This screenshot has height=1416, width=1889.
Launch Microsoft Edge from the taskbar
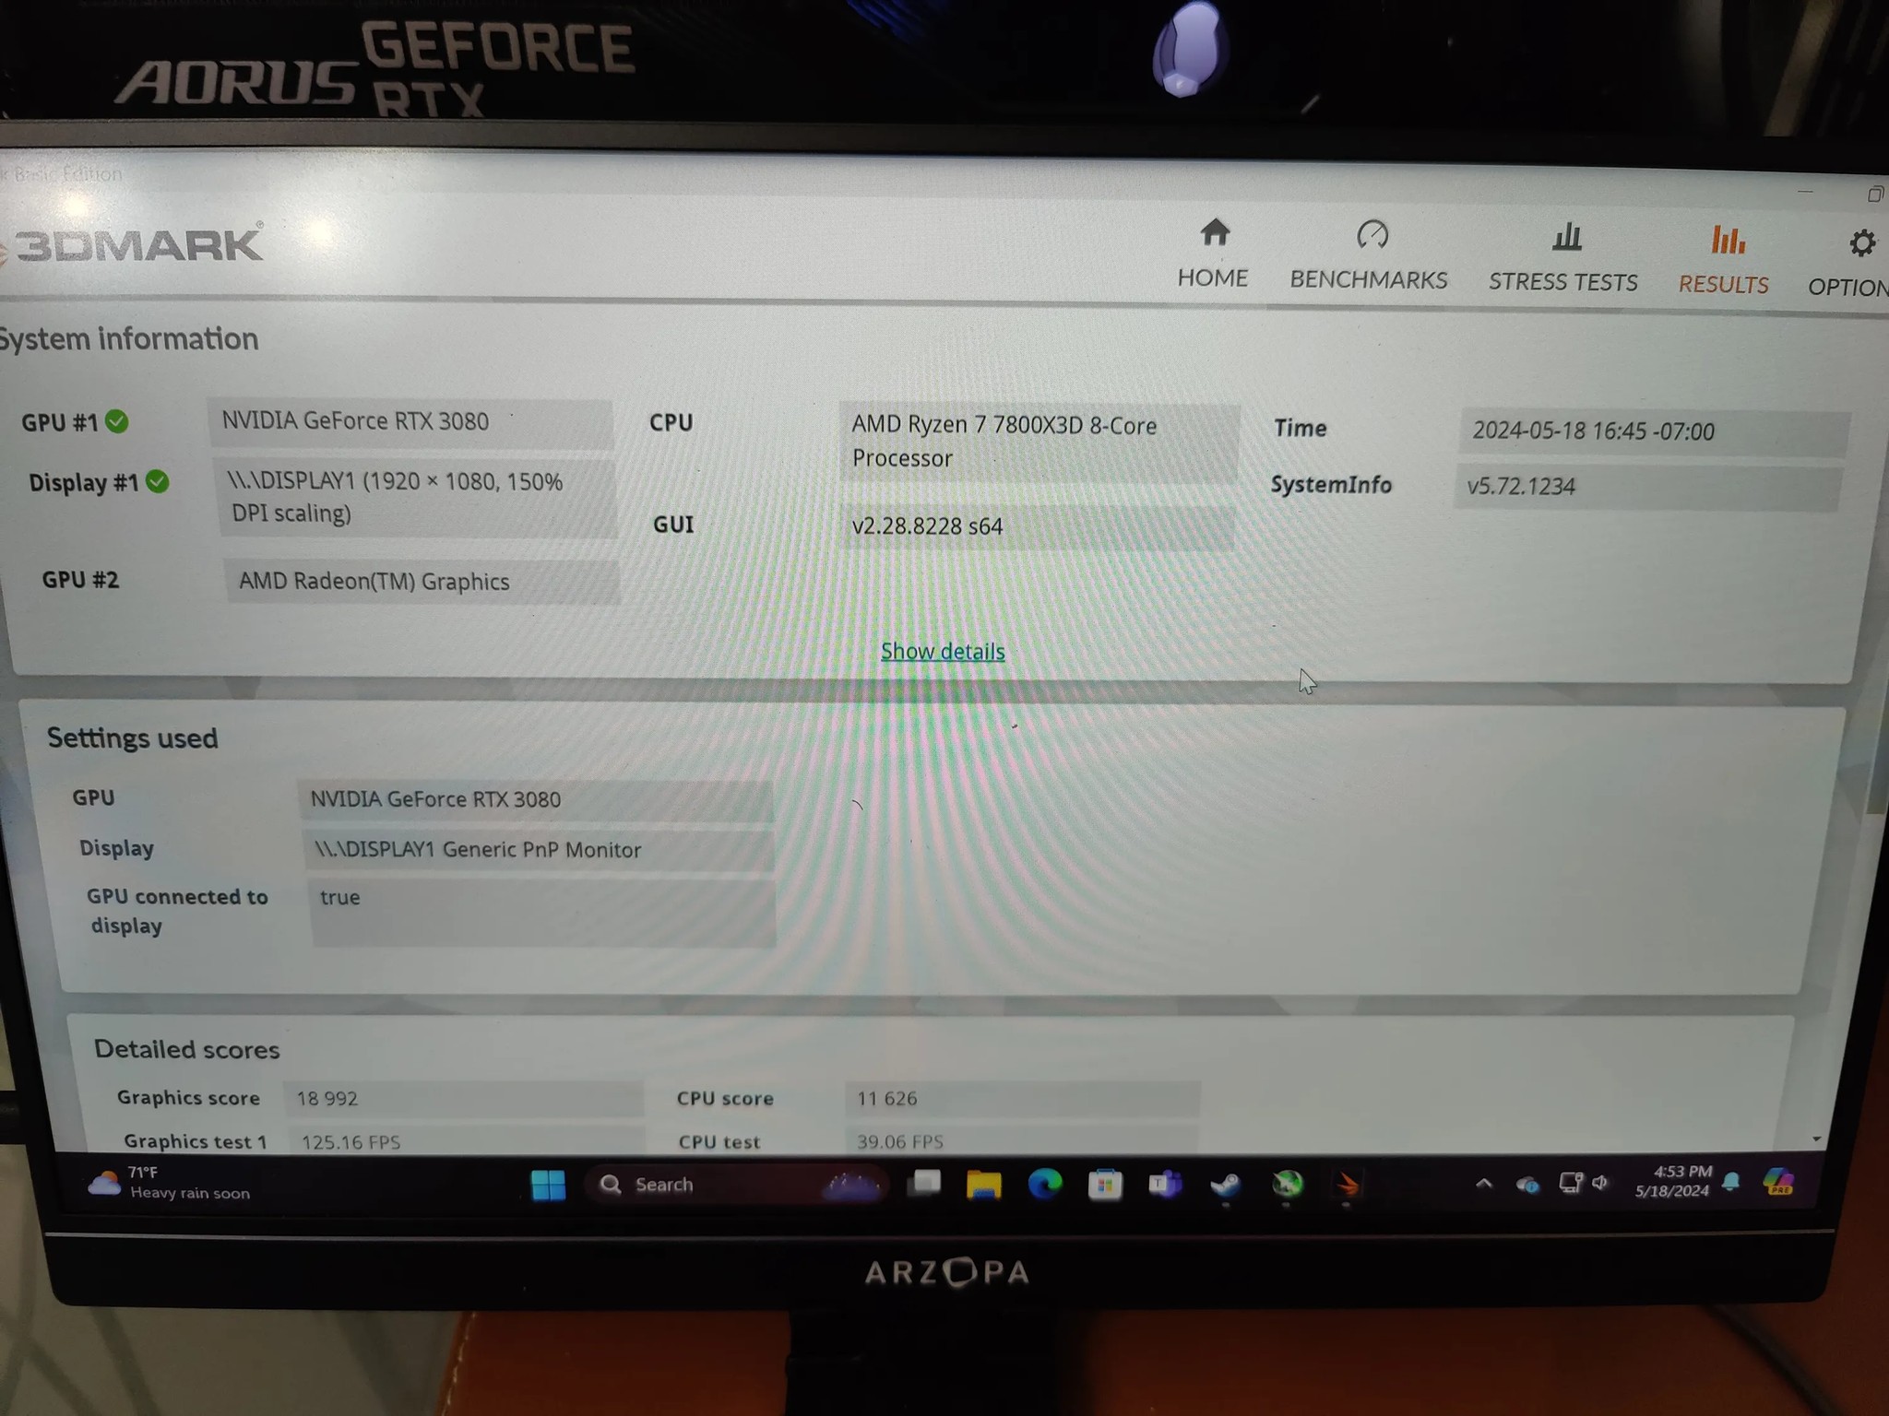pyautogui.click(x=1045, y=1184)
